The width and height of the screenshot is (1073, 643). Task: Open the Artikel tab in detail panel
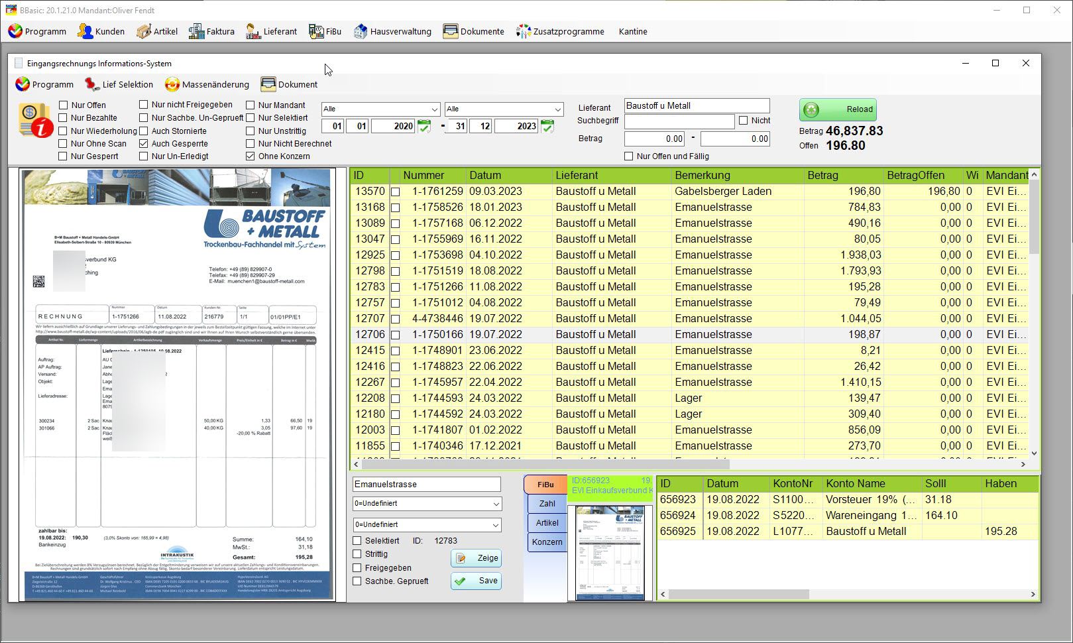547,523
